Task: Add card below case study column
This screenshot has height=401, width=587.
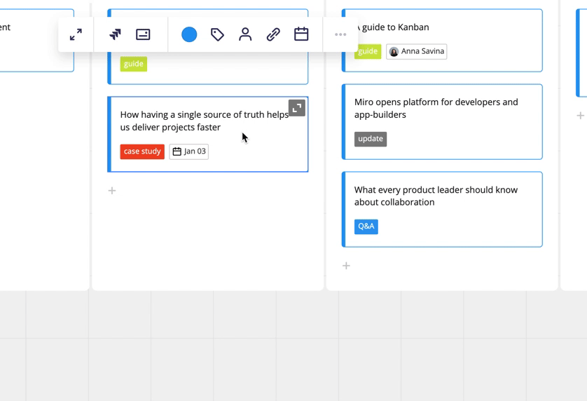Action: (112, 191)
